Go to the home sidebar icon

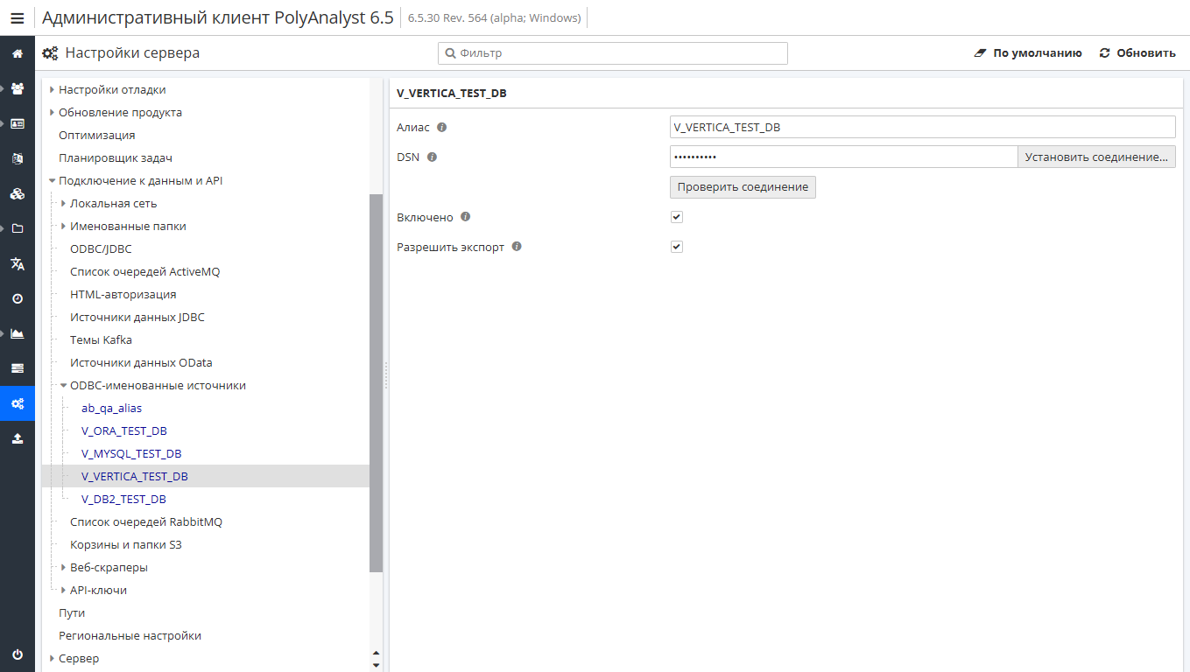[18, 53]
